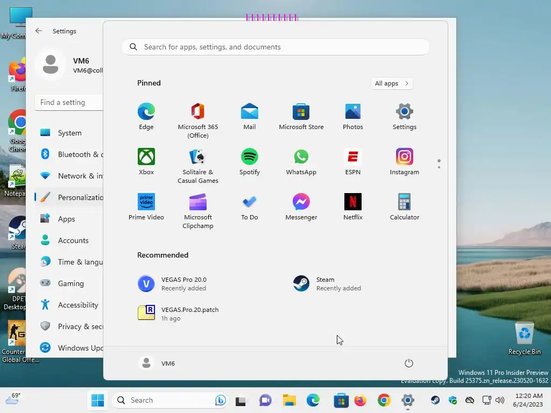Open Solitaire & Casual Games

coord(198,166)
